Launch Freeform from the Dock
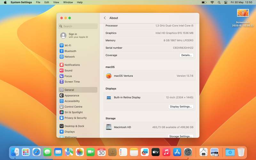Screen dimensions: 256x160 145,152
